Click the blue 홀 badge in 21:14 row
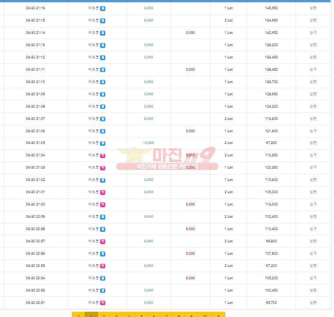 point(103,33)
